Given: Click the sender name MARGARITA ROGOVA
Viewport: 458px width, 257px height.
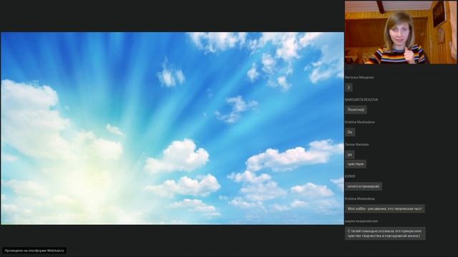Looking at the screenshot, I should [x=361, y=100].
